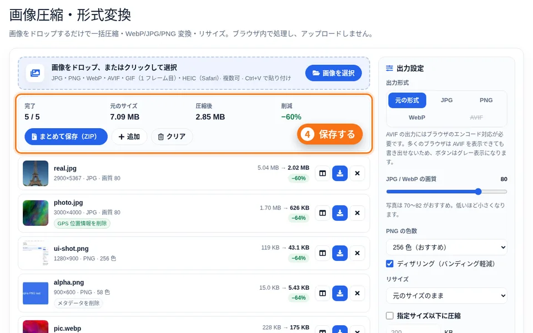
Task: Click the compare icon for real.jpg
Action: tap(323, 173)
